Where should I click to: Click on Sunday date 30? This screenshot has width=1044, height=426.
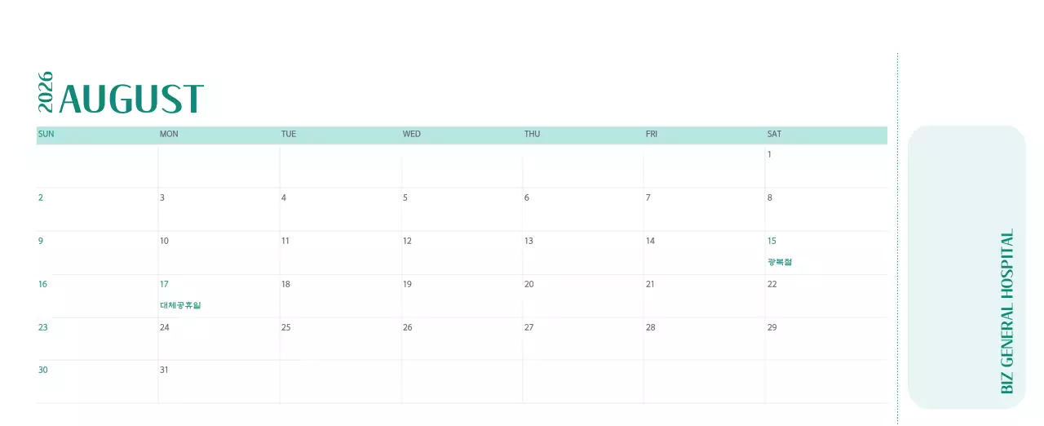(x=43, y=370)
